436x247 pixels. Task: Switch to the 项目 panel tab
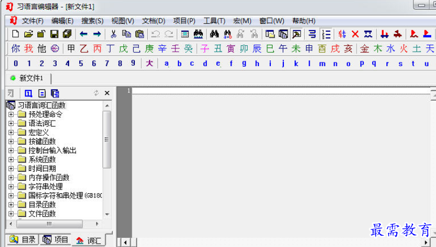[x=55, y=239]
